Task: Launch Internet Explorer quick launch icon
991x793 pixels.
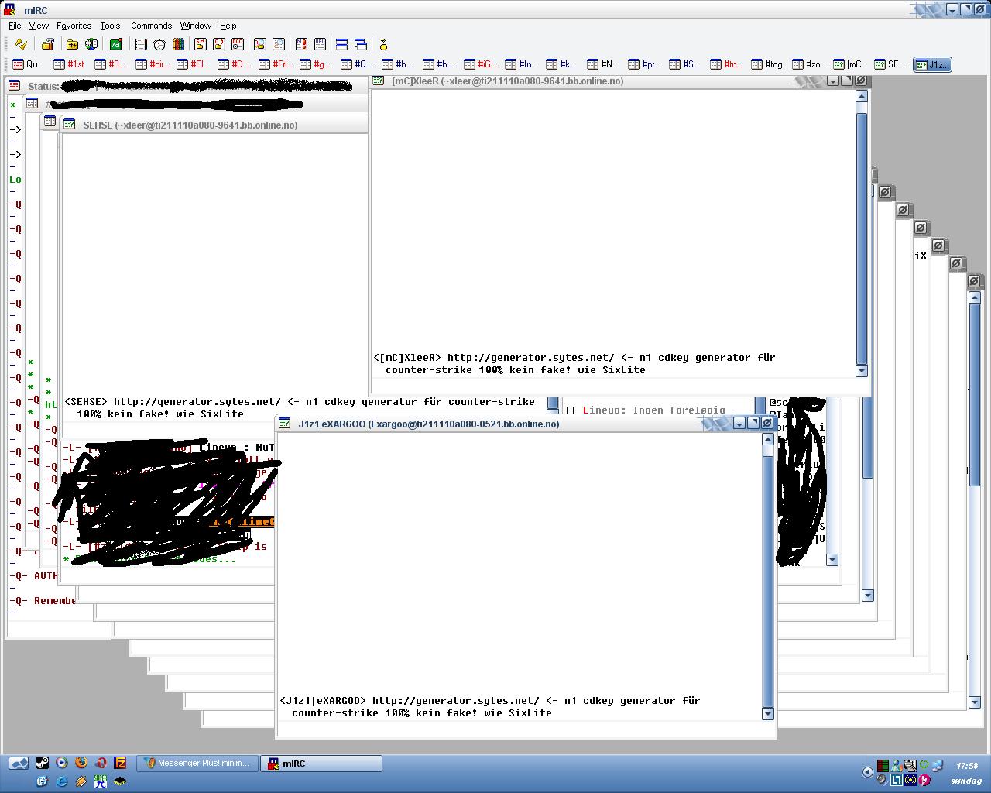Action: [62, 781]
